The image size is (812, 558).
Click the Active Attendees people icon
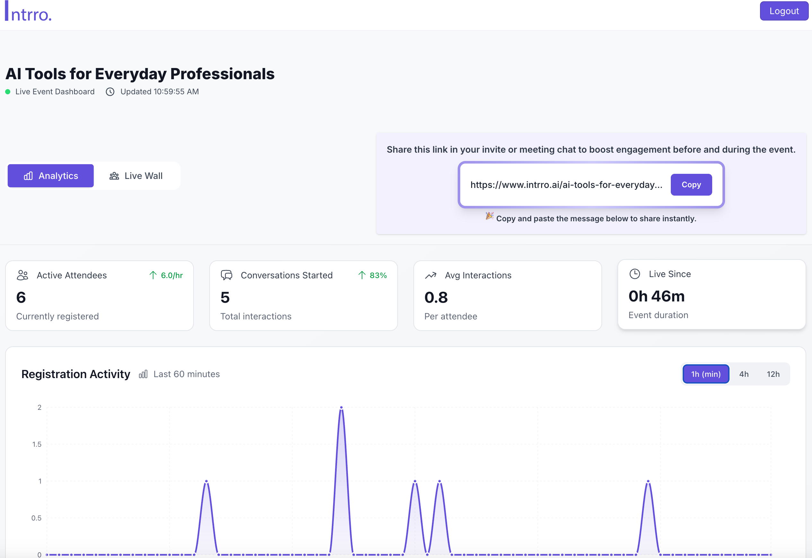pyautogui.click(x=22, y=275)
